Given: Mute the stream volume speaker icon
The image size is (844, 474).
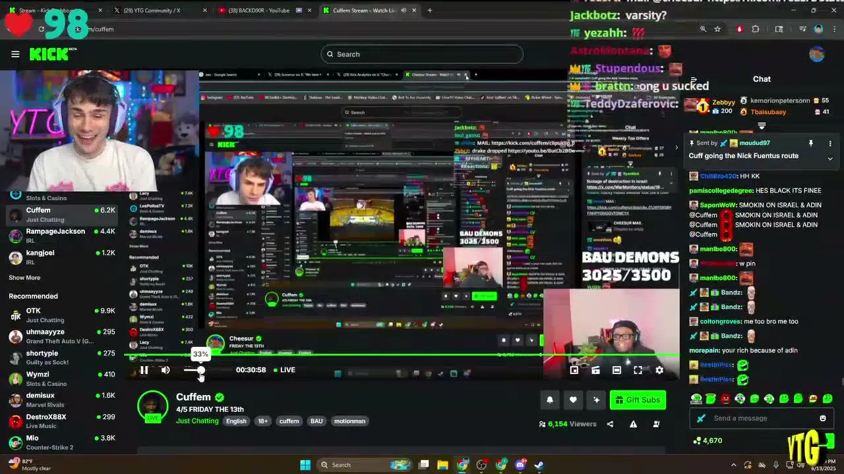Looking at the screenshot, I should 166,370.
